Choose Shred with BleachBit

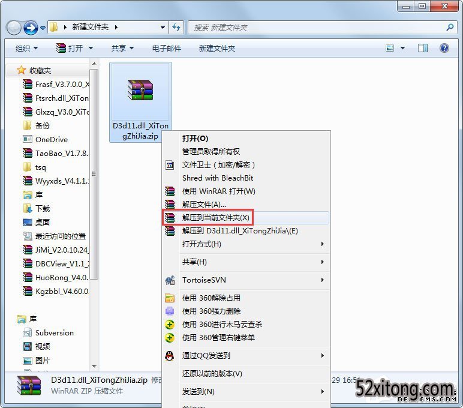click(246, 178)
